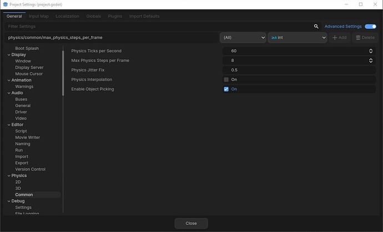Select Window under Display
The width and height of the screenshot is (383, 232).
(x=23, y=61)
